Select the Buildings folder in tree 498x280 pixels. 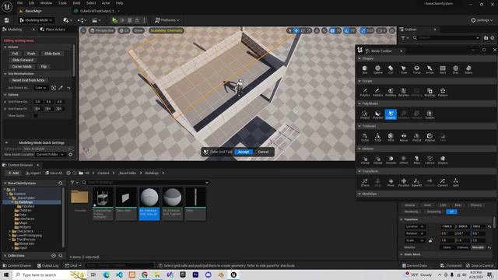pyautogui.click(x=26, y=202)
